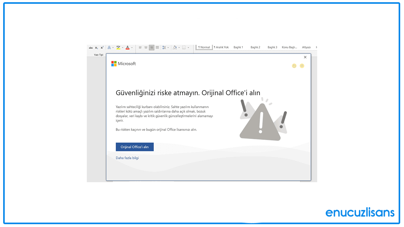Send negative feedback with the frowning face
Viewport: 404px width, 227px height.
pos(302,66)
